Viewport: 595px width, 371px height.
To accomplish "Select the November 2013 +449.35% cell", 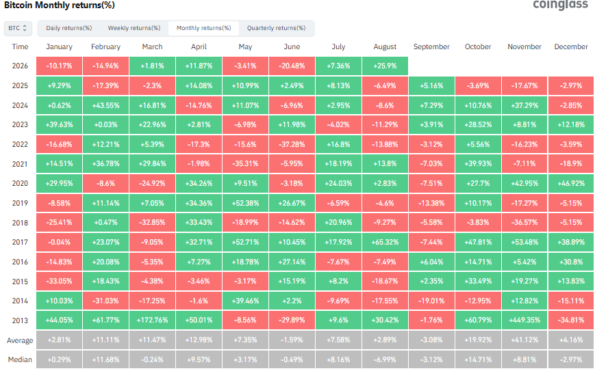I will click(x=524, y=320).
